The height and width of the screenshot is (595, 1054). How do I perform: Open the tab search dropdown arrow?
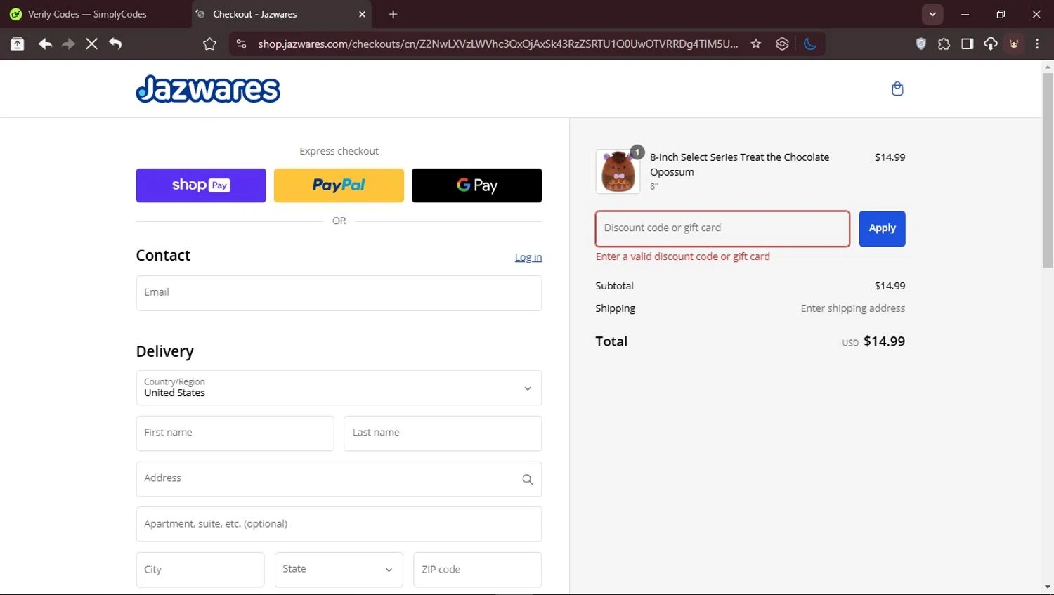(932, 14)
